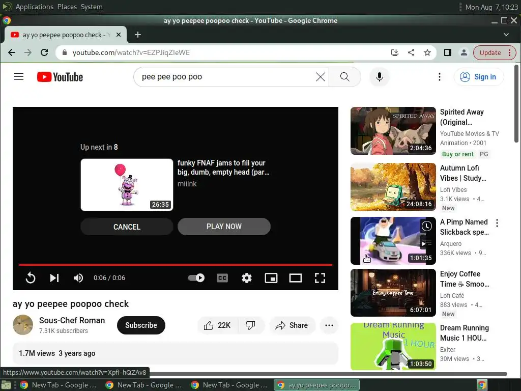Expand the video description box
The height and width of the screenshot is (391, 521).
[176, 353]
